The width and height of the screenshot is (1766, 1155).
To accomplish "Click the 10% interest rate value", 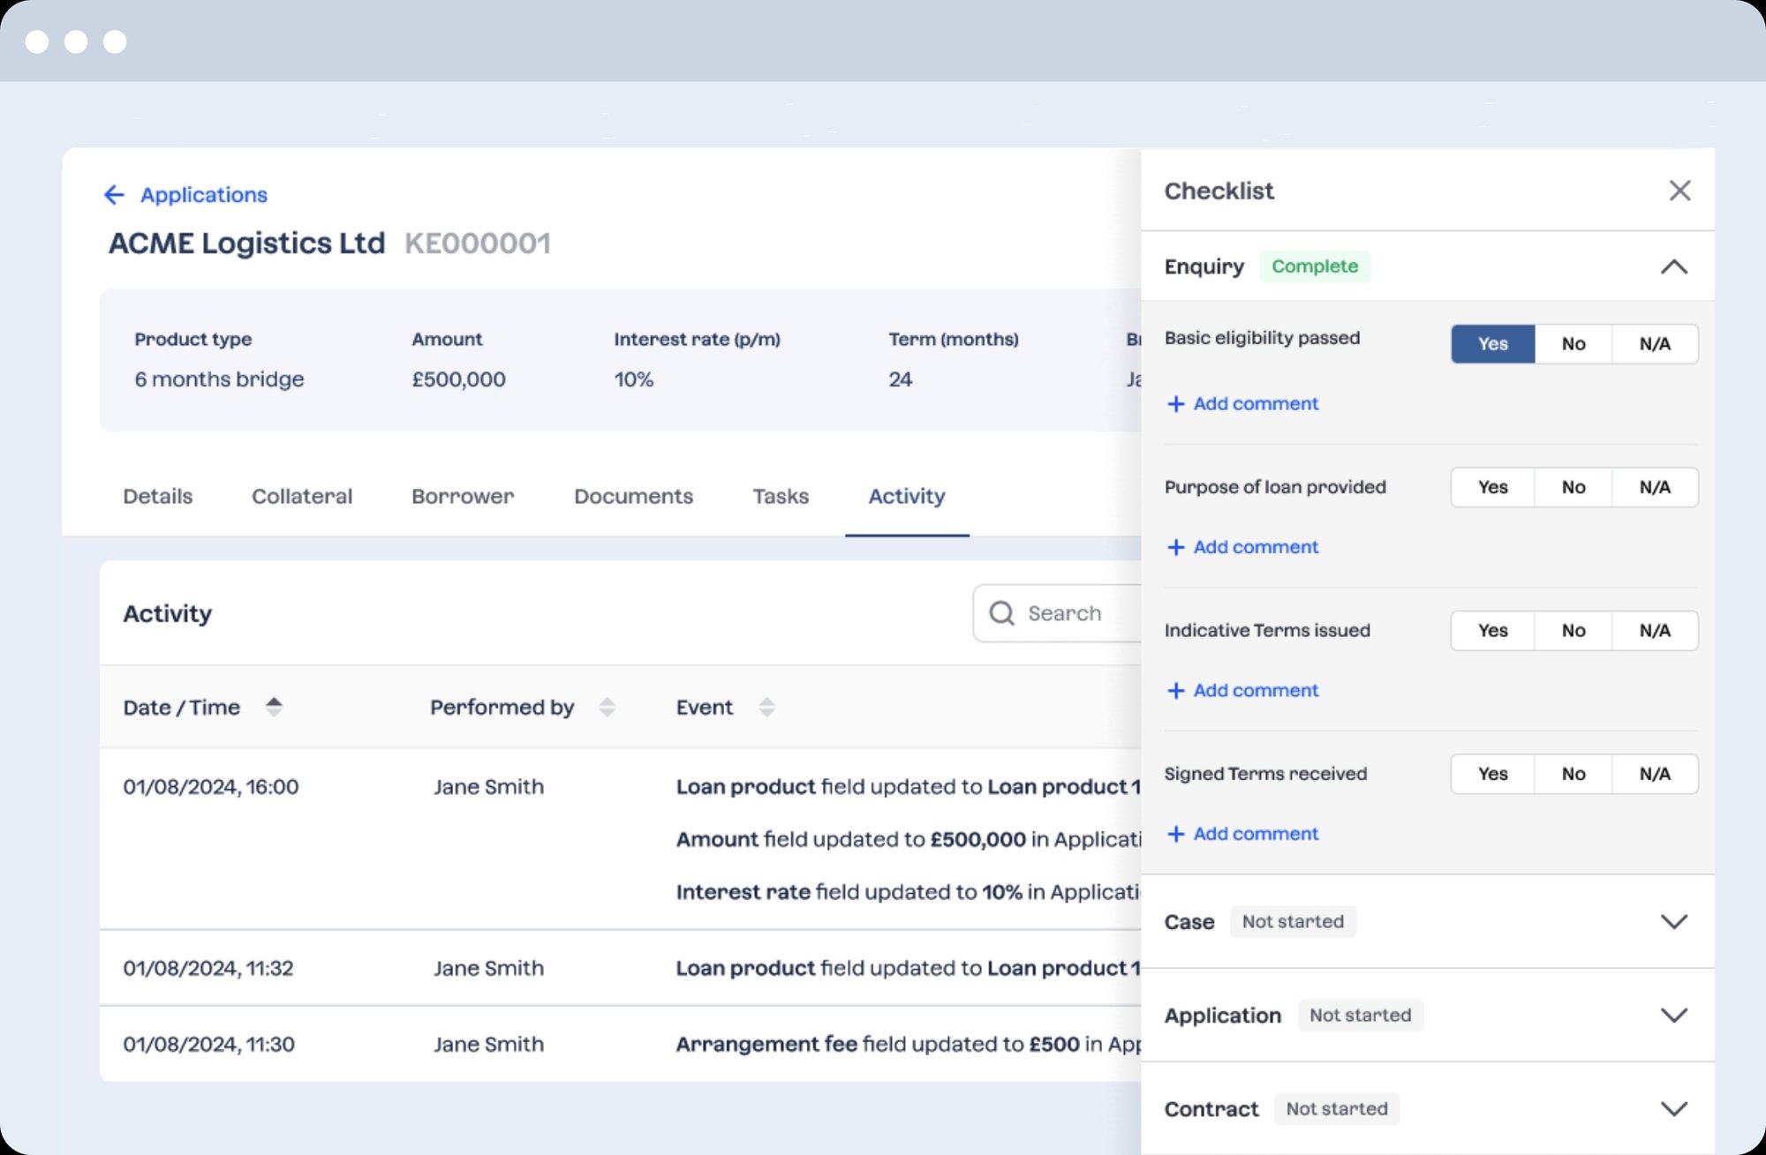I will pyautogui.click(x=634, y=379).
